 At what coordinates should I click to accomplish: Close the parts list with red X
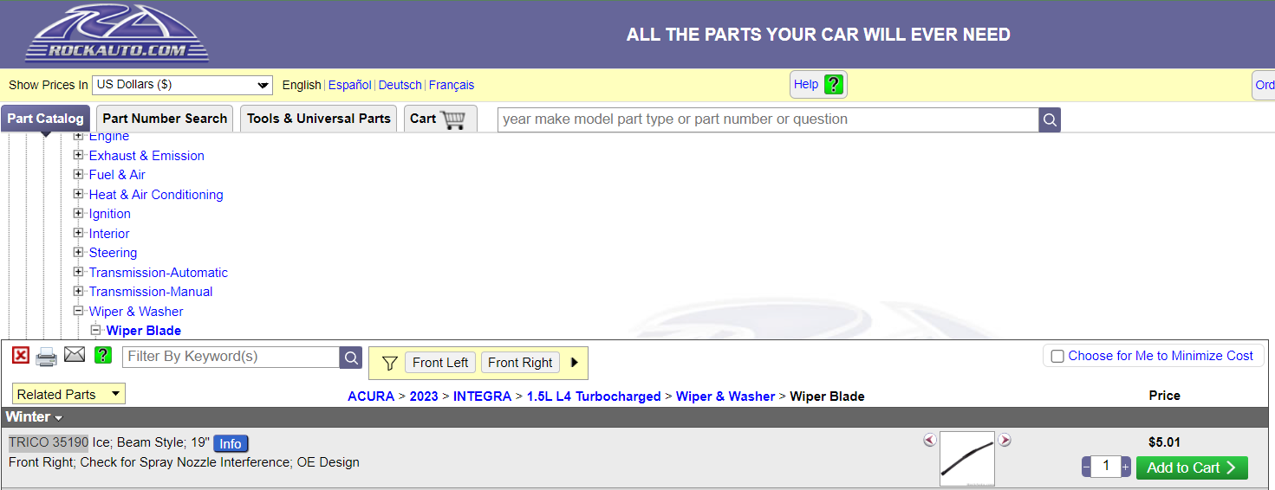(21, 355)
